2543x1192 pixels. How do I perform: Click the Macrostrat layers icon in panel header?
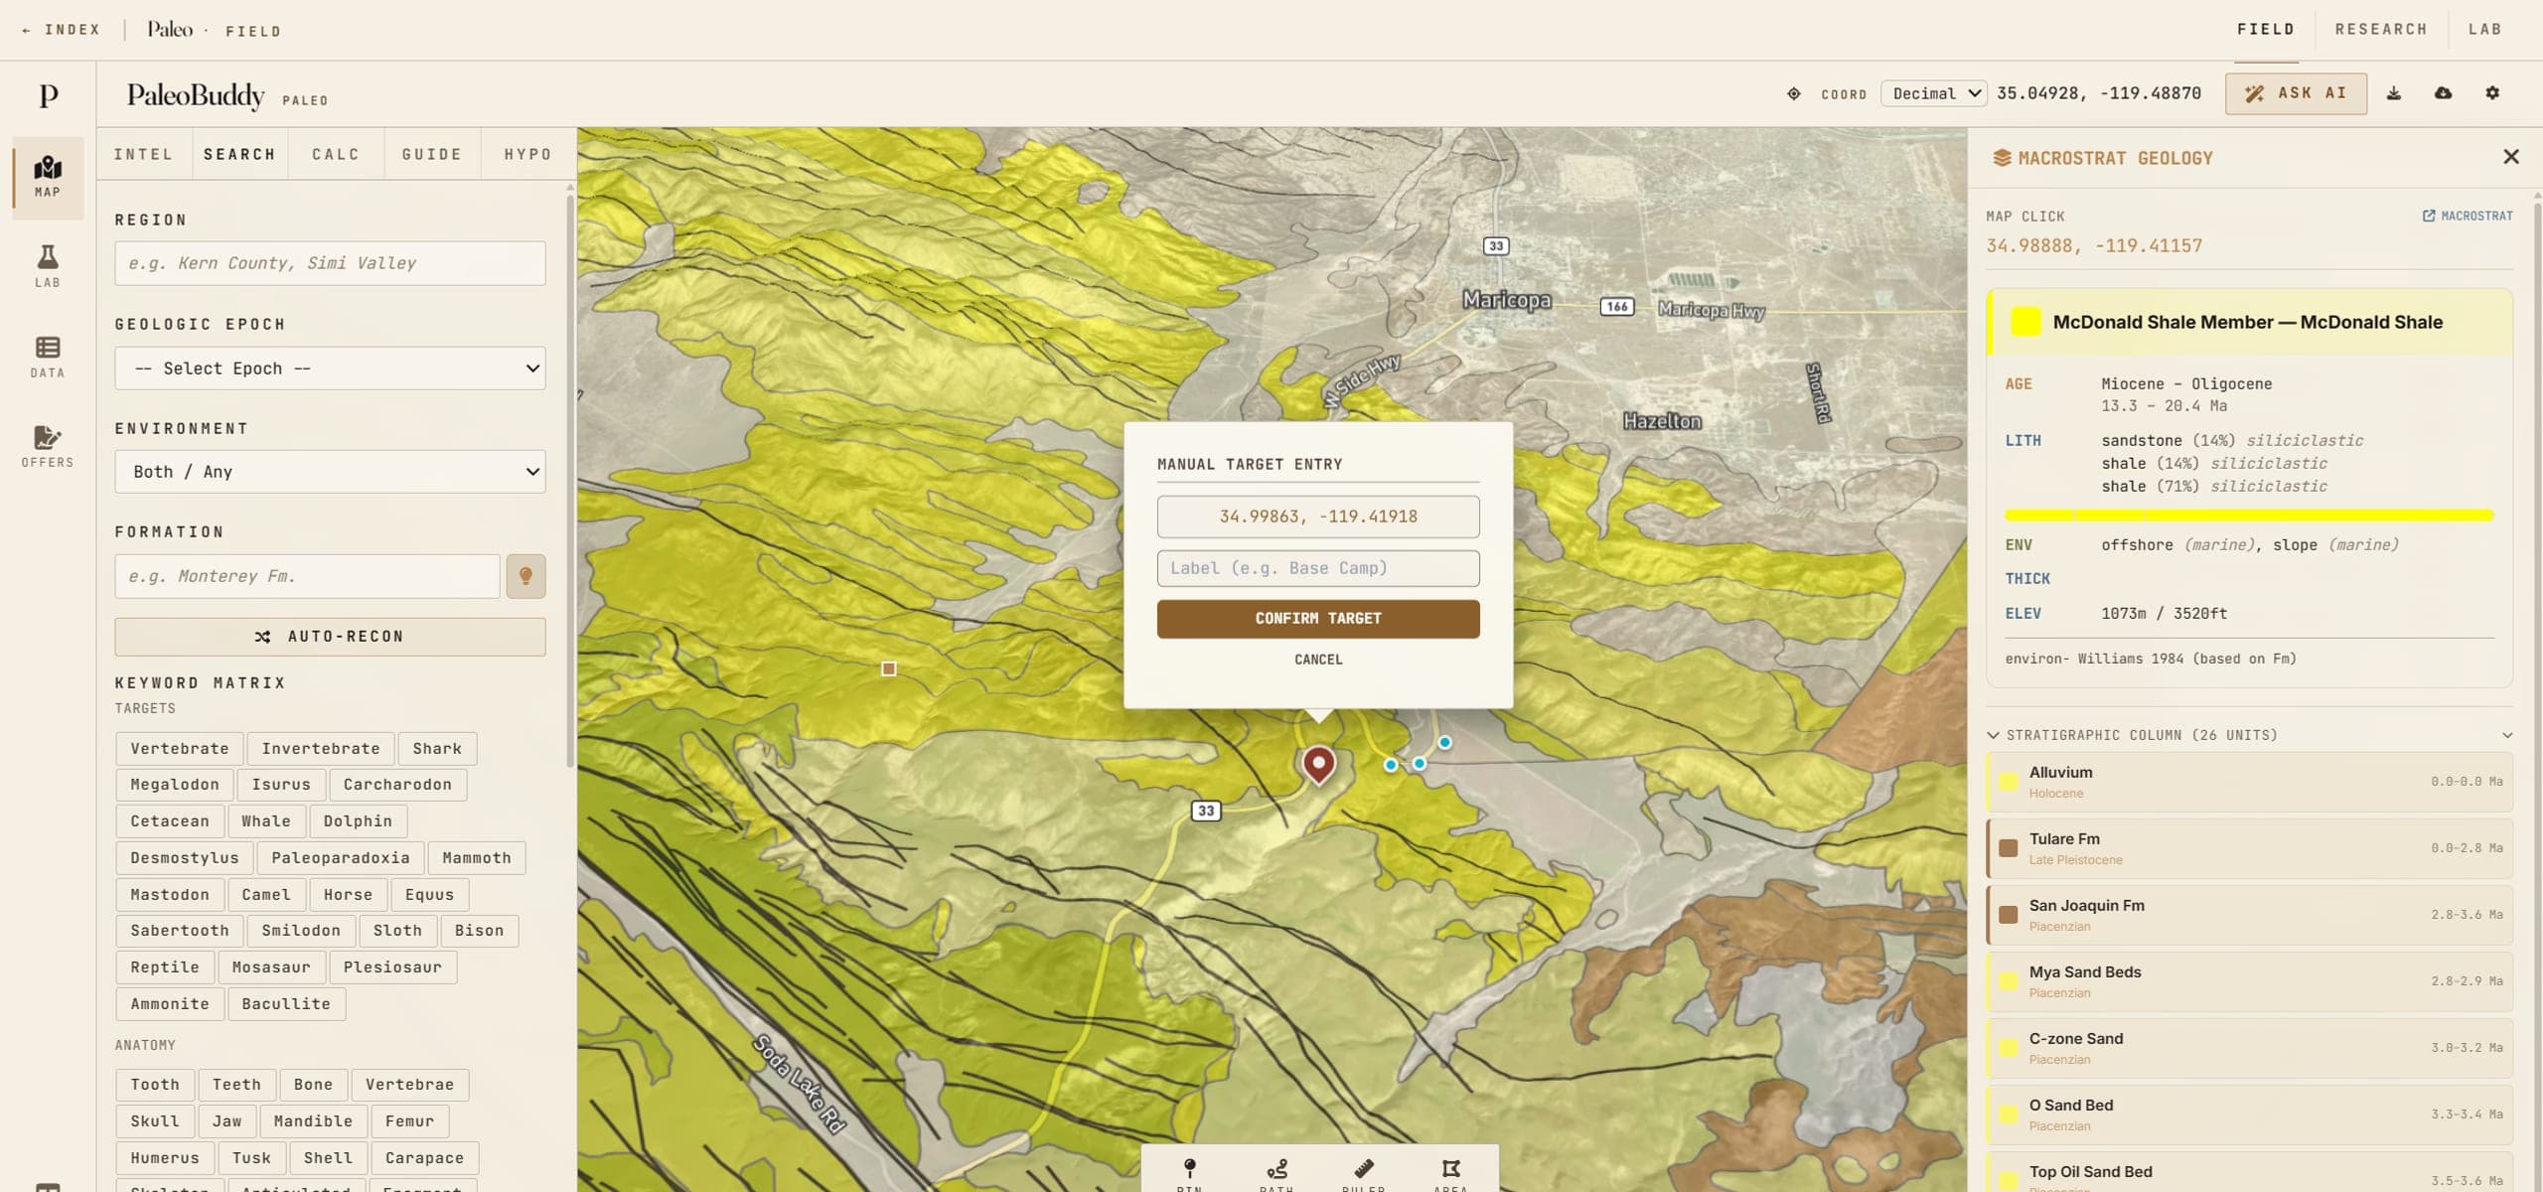coord(2002,158)
